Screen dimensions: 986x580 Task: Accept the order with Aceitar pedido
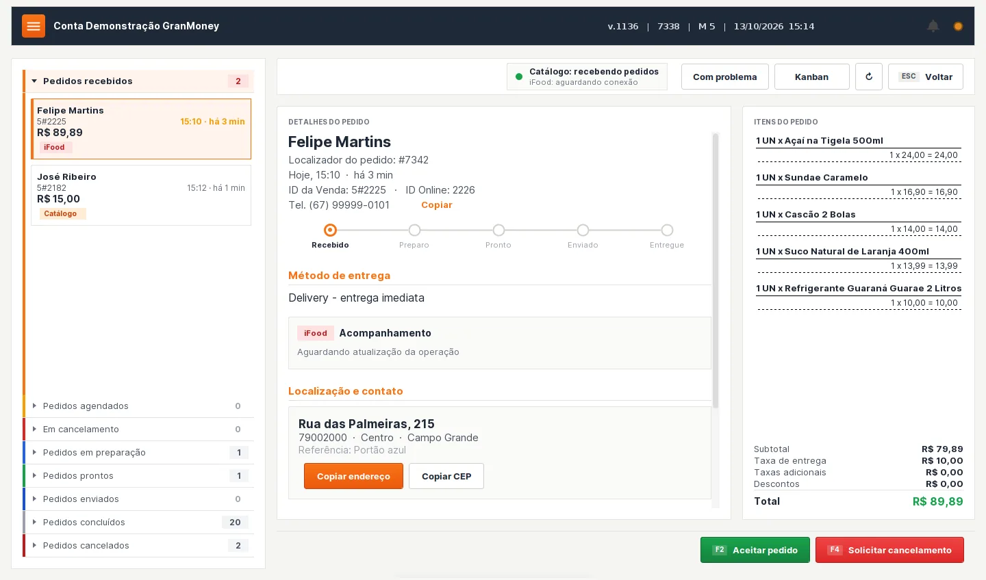[755, 550]
